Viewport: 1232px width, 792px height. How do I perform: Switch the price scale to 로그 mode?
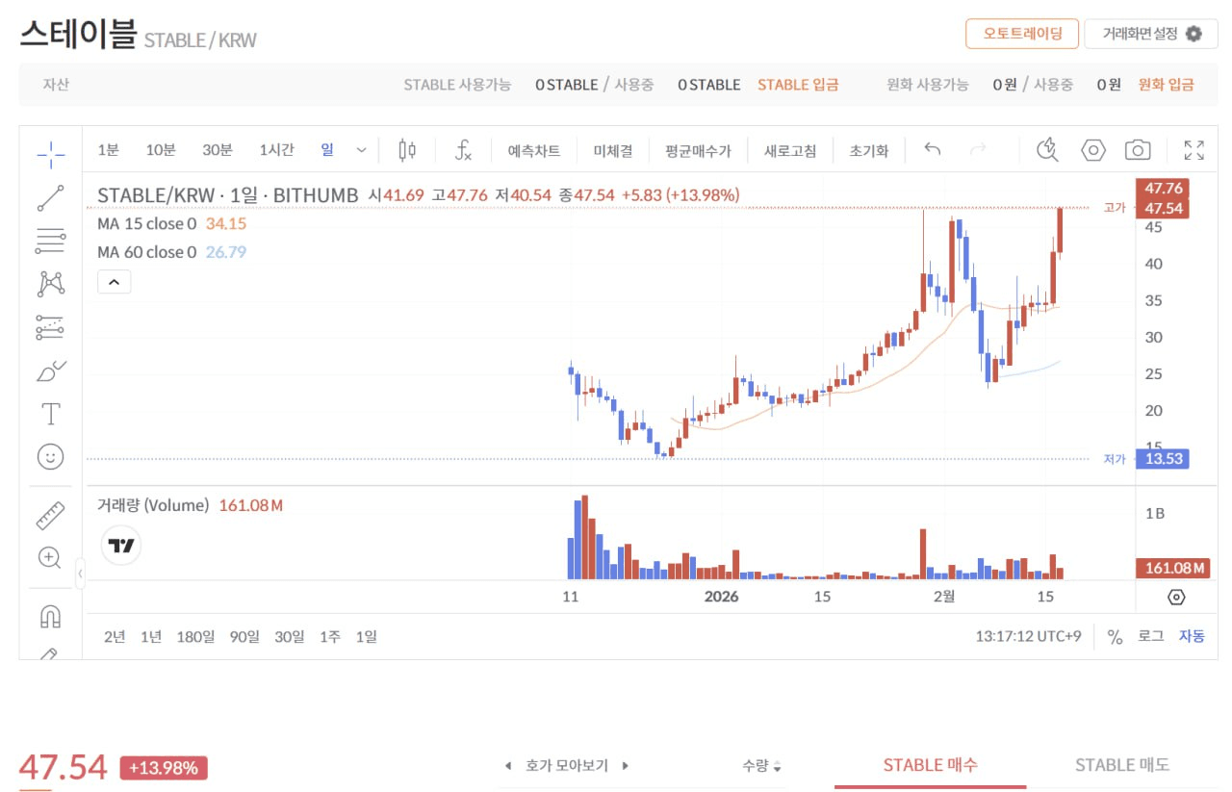[x=1151, y=636]
